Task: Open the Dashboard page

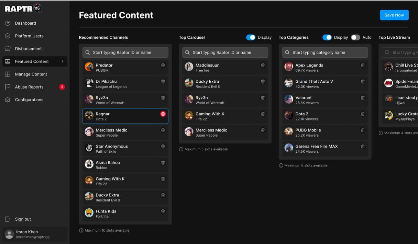Action: tap(34, 23)
